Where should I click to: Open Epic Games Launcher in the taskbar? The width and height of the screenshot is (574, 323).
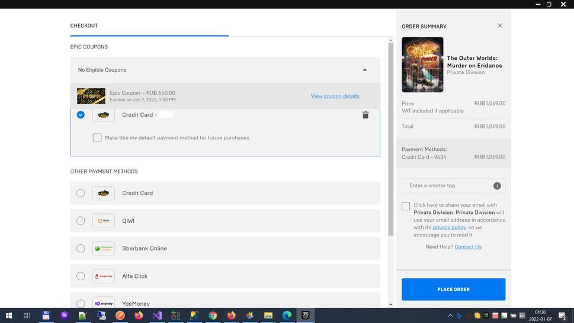(x=305, y=316)
